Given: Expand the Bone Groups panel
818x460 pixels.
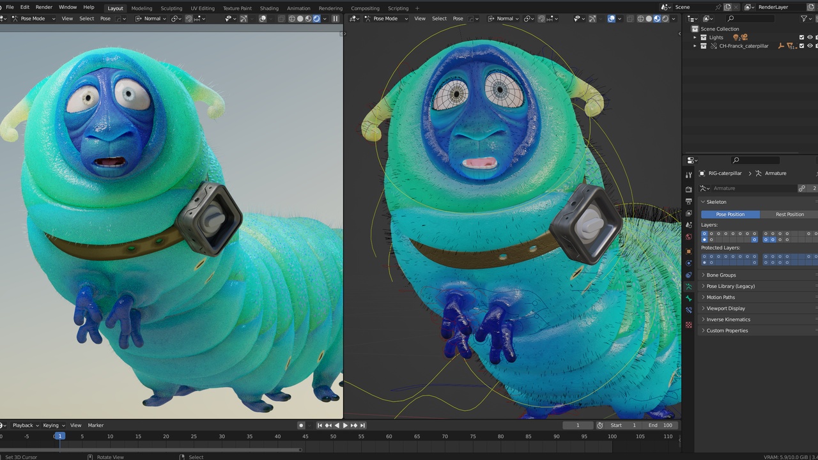Looking at the screenshot, I should pyautogui.click(x=721, y=275).
